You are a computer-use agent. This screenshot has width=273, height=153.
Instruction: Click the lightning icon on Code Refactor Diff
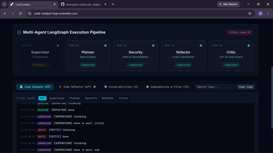[60, 87]
